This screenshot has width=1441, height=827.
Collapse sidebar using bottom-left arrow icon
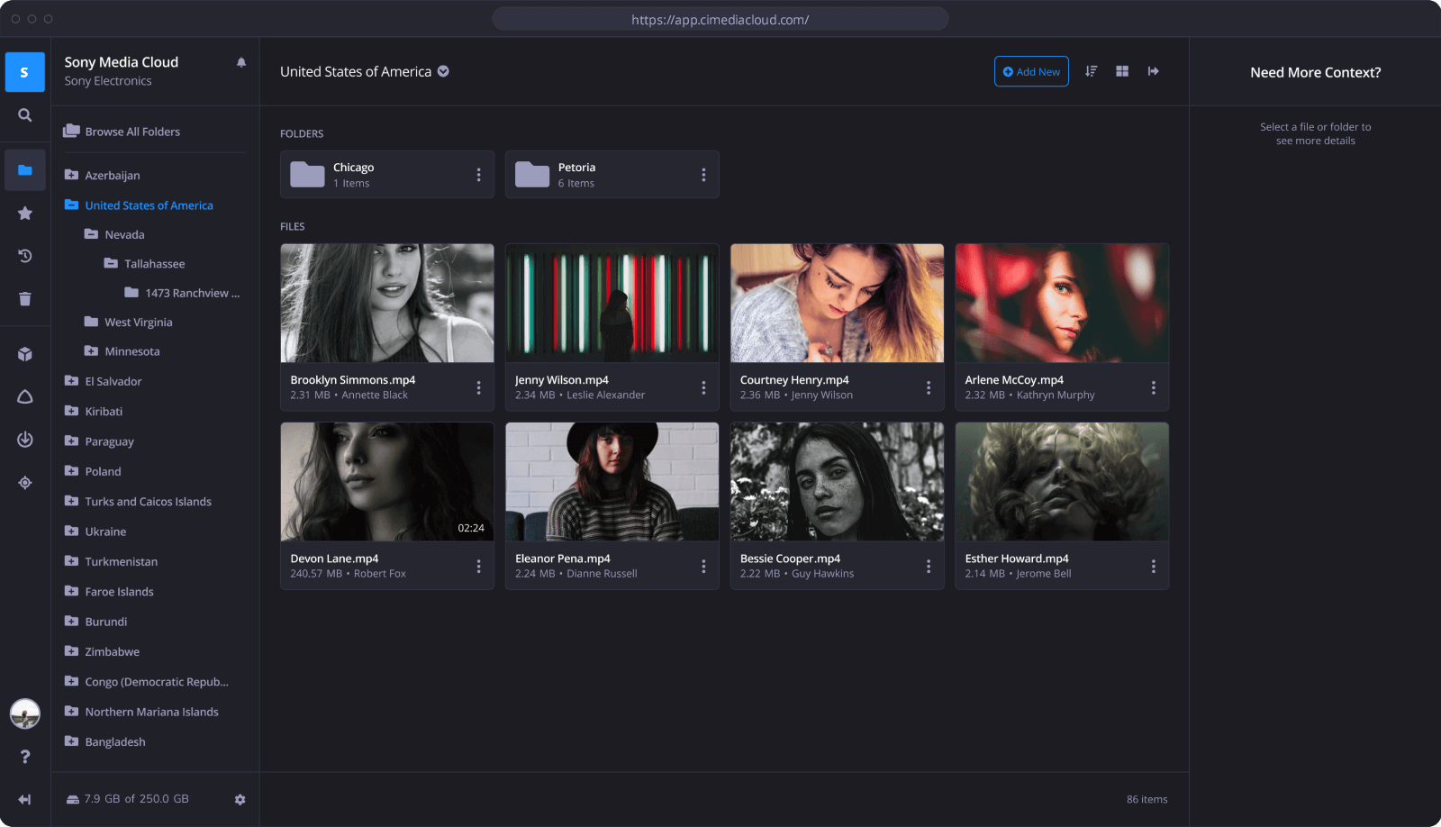25,800
